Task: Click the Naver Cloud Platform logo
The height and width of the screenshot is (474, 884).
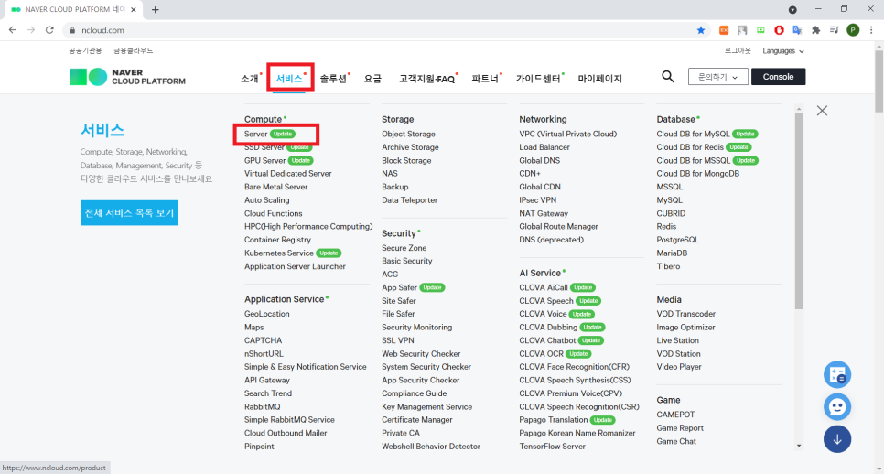Action: [127, 77]
